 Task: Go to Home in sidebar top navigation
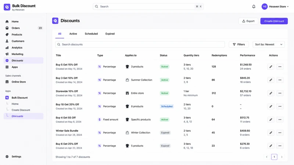pyautogui.click(x=24, y=22)
